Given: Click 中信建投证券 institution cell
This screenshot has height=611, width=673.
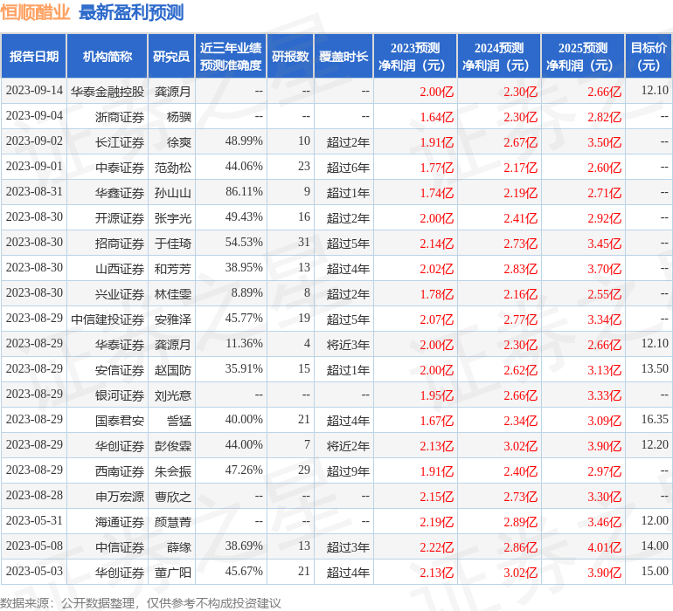Looking at the screenshot, I should tap(108, 319).
